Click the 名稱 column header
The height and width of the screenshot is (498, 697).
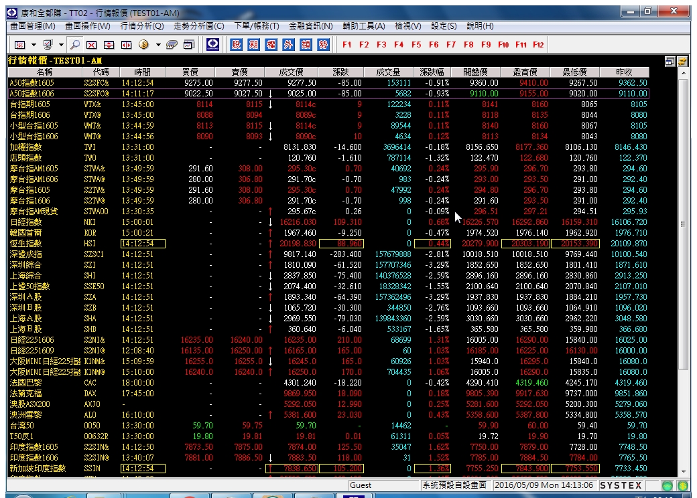click(x=44, y=72)
